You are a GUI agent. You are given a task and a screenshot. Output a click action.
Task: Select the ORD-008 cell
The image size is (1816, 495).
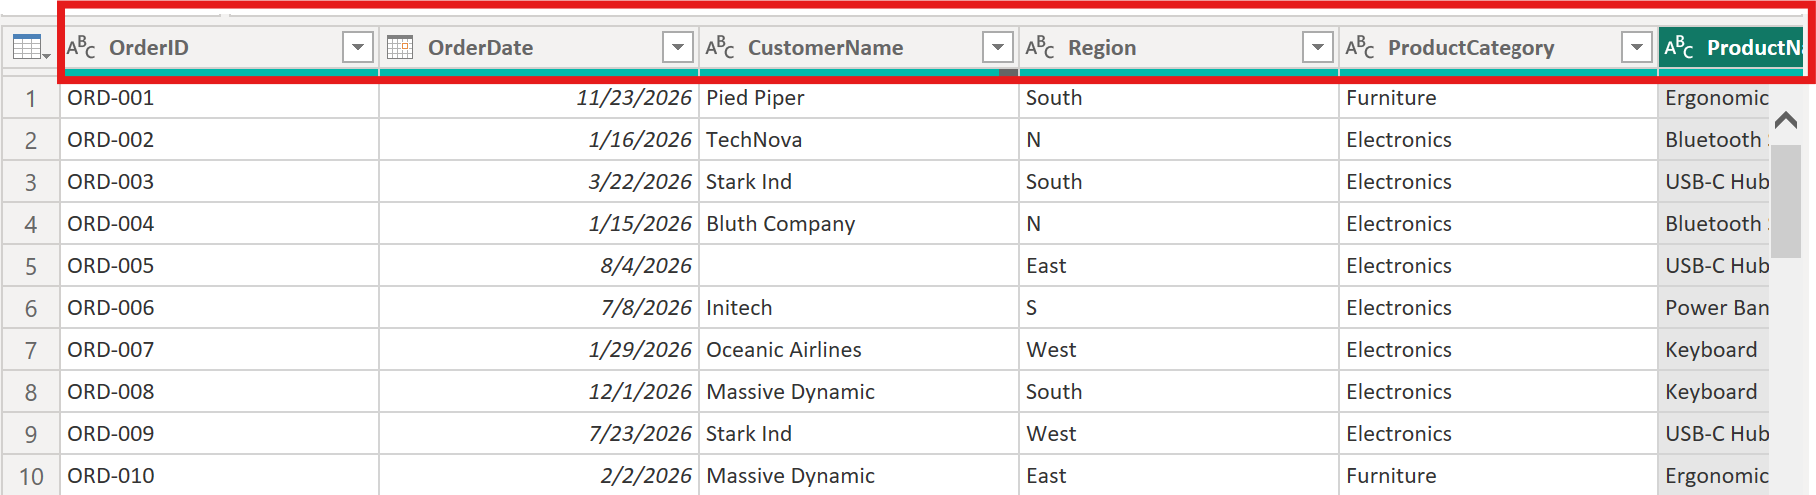[220, 392]
